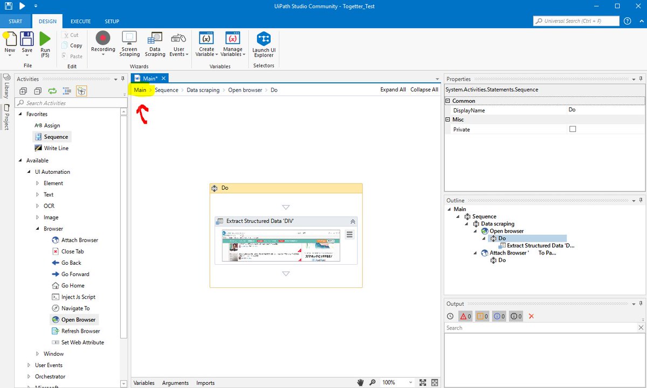
Task: Toggle info messages filter in Output
Action: 499,316
